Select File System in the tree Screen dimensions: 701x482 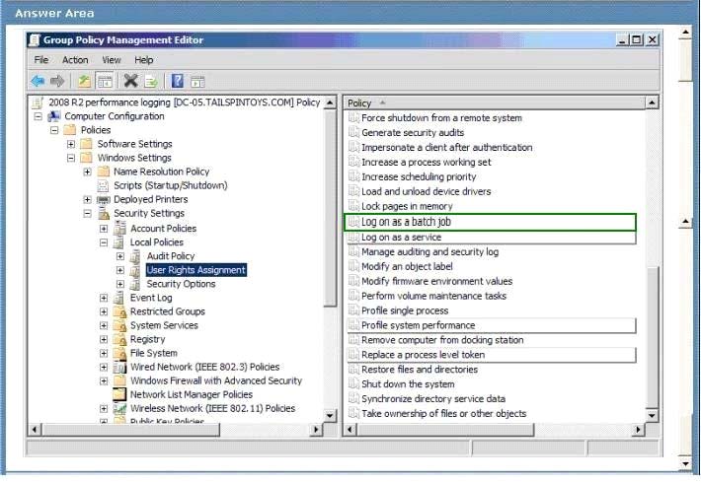(x=154, y=353)
